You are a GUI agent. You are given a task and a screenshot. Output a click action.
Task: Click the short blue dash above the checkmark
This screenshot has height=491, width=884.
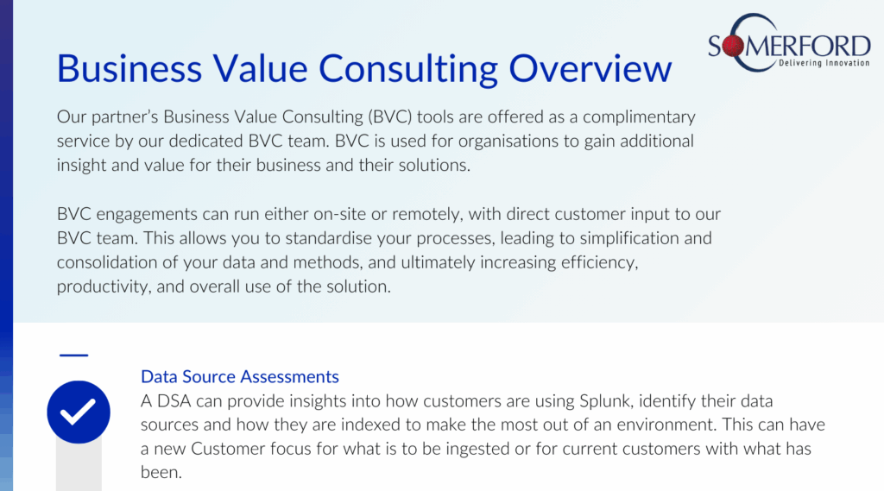pyautogui.click(x=74, y=356)
